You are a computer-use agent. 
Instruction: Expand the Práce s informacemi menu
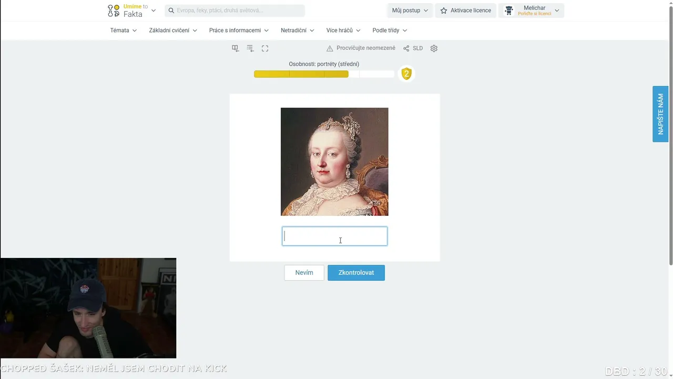(x=239, y=31)
